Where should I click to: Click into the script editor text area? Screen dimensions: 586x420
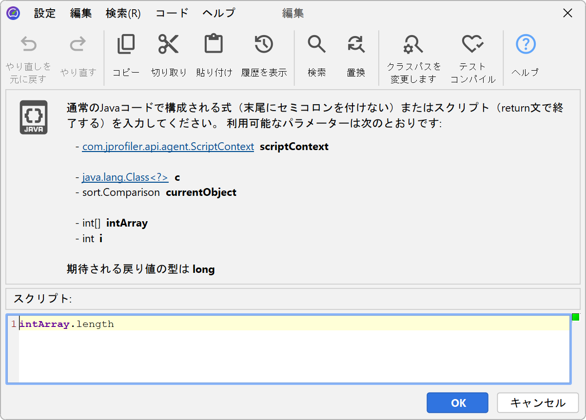(x=293, y=356)
